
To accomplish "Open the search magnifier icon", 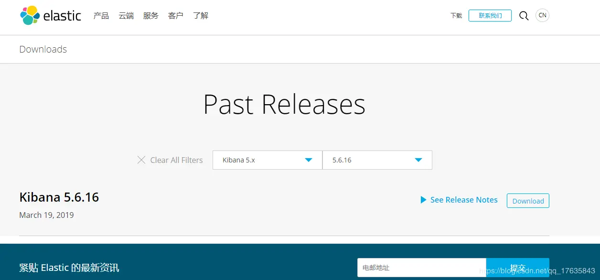I will click(524, 16).
